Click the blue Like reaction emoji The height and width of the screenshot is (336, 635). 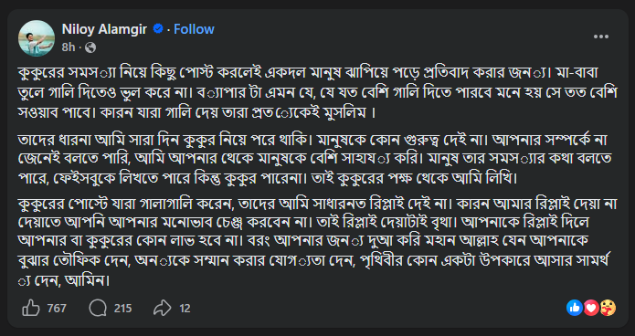click(x=575, y=308)
